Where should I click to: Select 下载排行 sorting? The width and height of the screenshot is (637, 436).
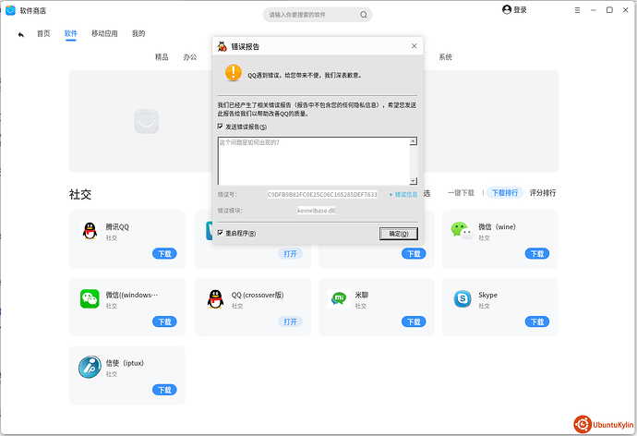click(x=505, y=193)
